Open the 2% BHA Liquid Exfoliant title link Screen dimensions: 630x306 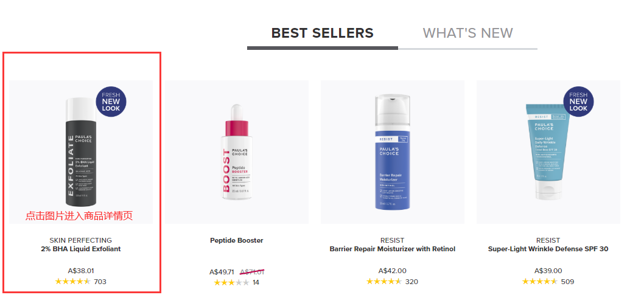[80, 249]
